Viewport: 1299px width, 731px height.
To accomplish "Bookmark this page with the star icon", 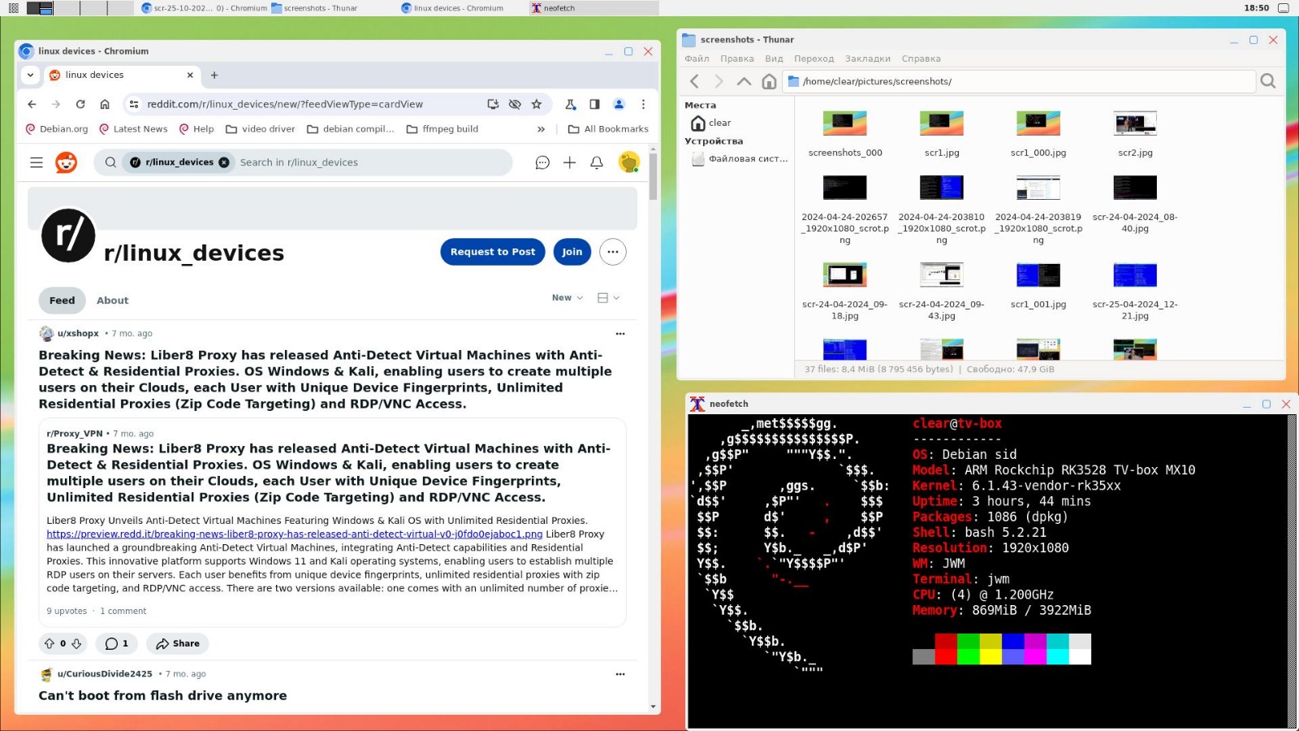I will pyautogui.click(x=537, y=104).
